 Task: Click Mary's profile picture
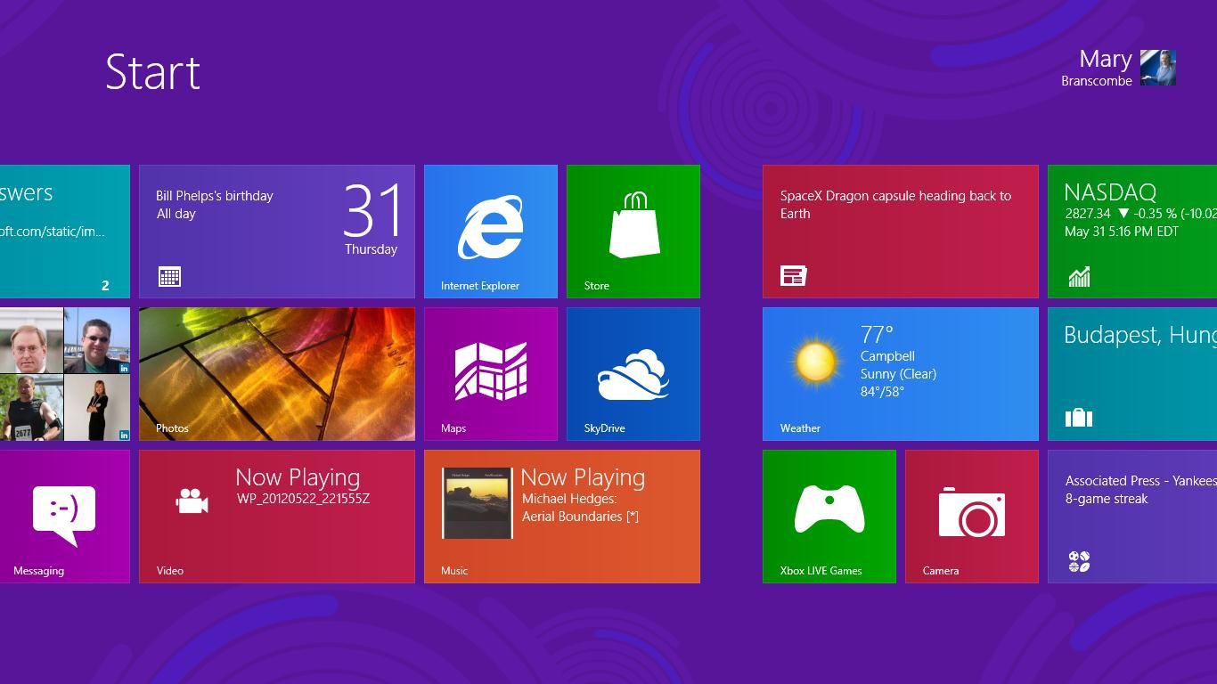click(1158, 67)
